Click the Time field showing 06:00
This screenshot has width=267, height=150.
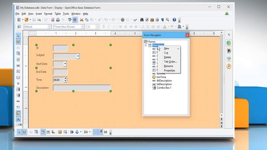pos(58,80)
